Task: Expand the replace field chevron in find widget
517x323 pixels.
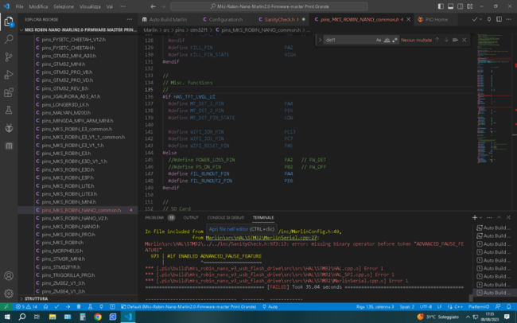Action: tap(320, 38)
